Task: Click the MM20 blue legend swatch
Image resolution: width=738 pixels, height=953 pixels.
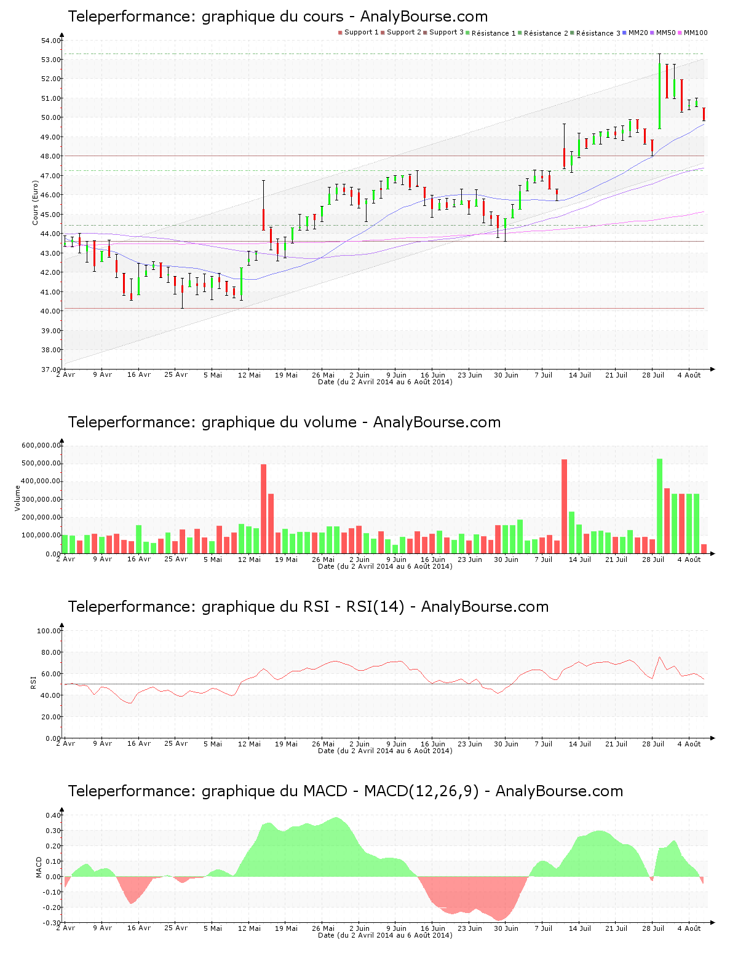Action: click(x=625, y=33)
